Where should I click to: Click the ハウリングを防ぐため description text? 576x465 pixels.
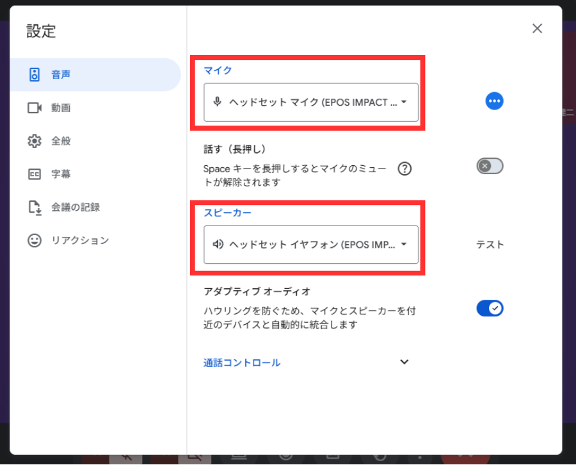pos(309,318)
